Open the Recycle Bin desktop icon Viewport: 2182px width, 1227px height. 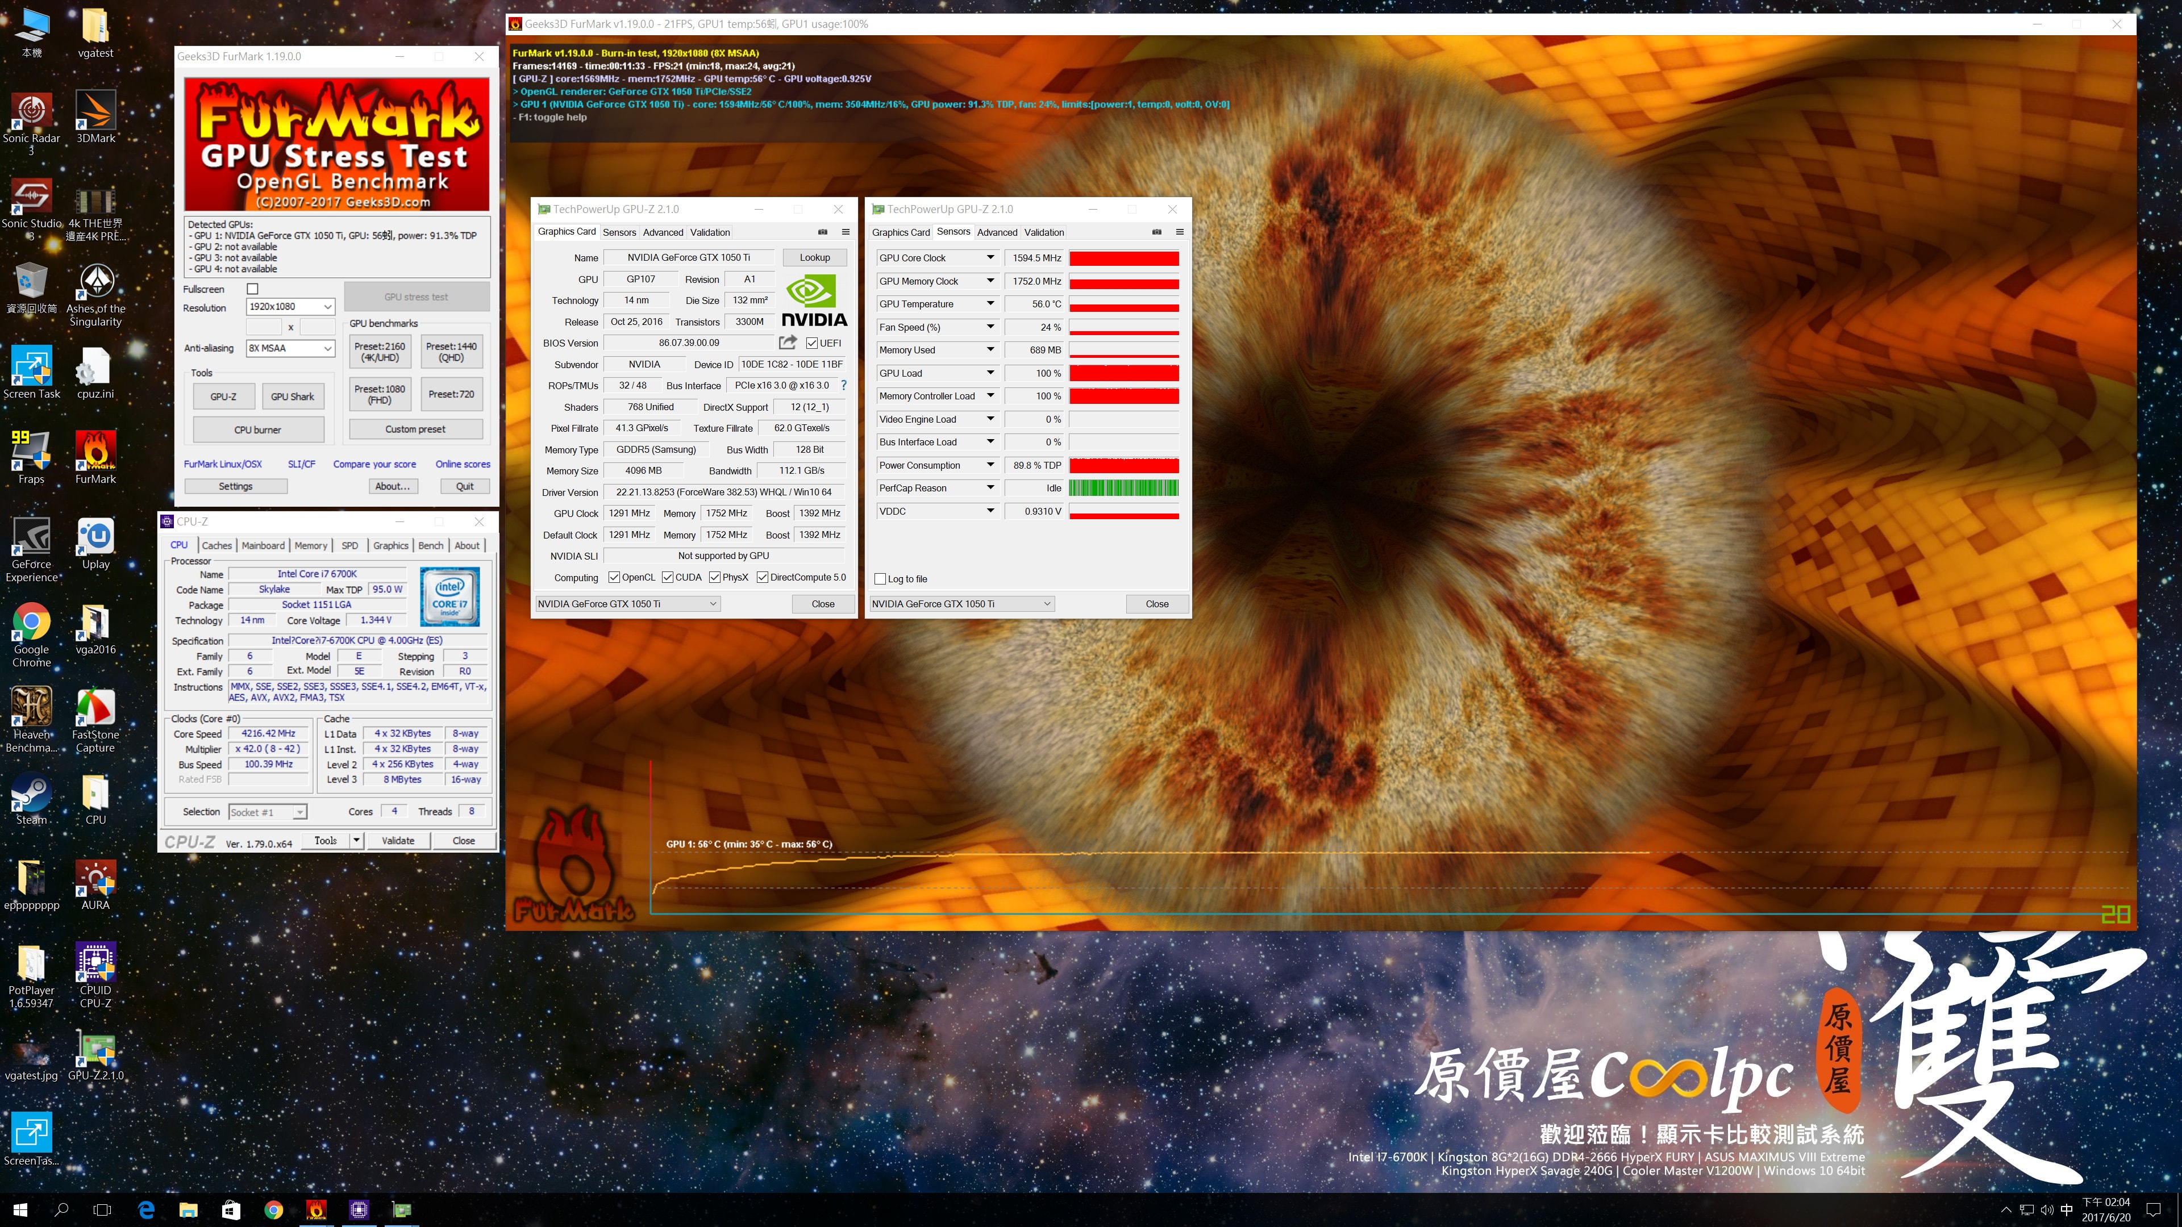point(31,288)
